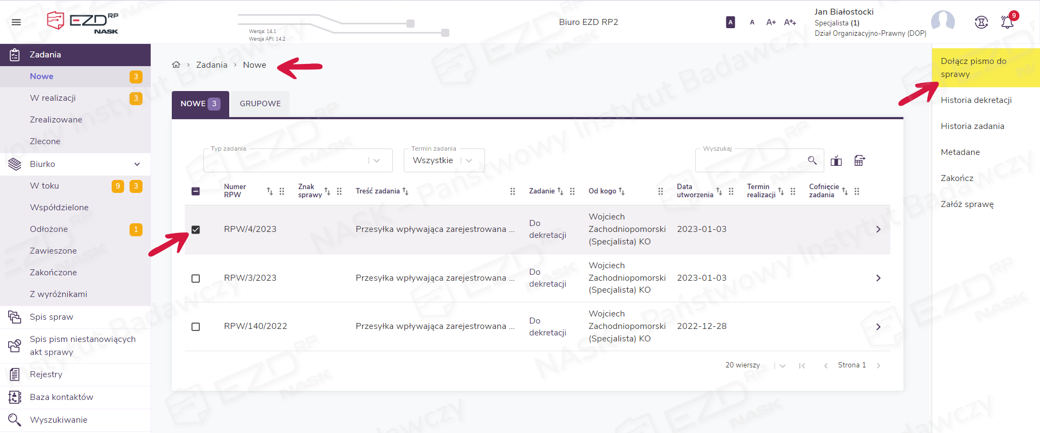1040x433 pixels.
Task: Click the search magnifier icon
Action: click(x=812, y=160)
